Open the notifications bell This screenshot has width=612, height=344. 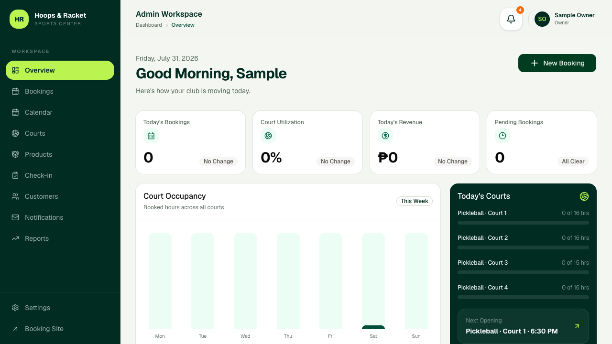511,19
